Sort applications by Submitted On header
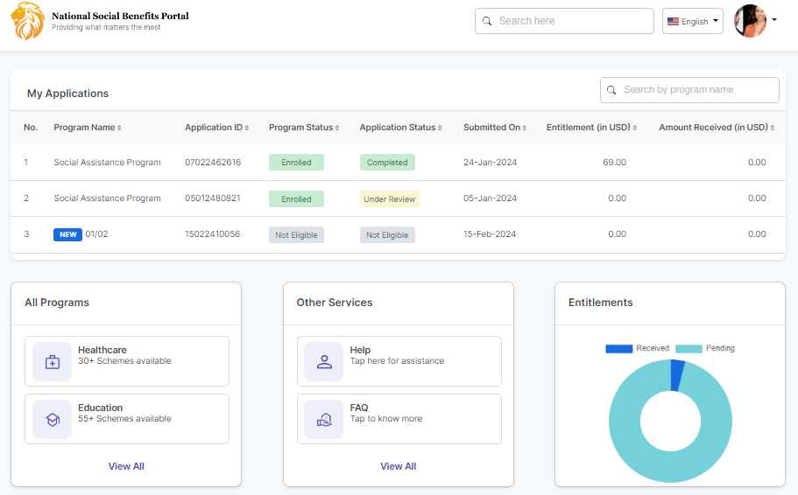This screenshot has height=495, width=798. click(x=495, y=128)
